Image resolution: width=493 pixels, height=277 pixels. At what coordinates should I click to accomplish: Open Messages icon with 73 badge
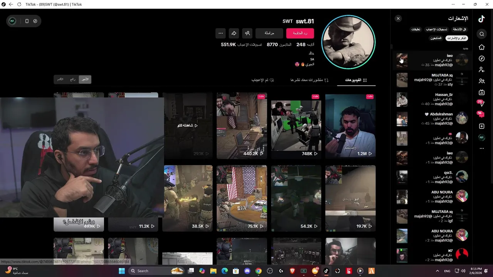pos(481,103)
